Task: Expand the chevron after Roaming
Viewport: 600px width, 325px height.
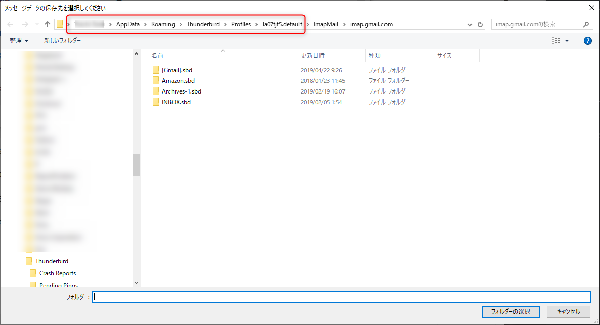Action: coord(181,24)
